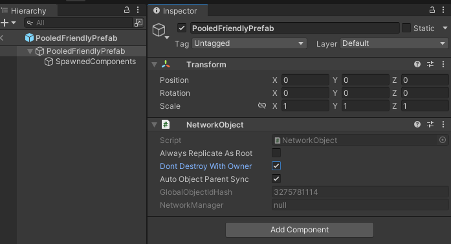Enable Always Replicate As Root checkbox
The height and width of the screenshot is (244, 451).
tap(276, 153)
